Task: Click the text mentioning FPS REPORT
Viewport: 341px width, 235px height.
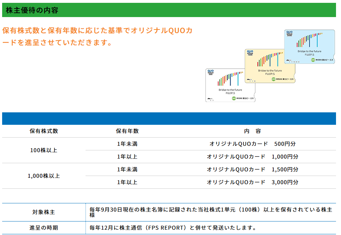Action: point(173,228)
